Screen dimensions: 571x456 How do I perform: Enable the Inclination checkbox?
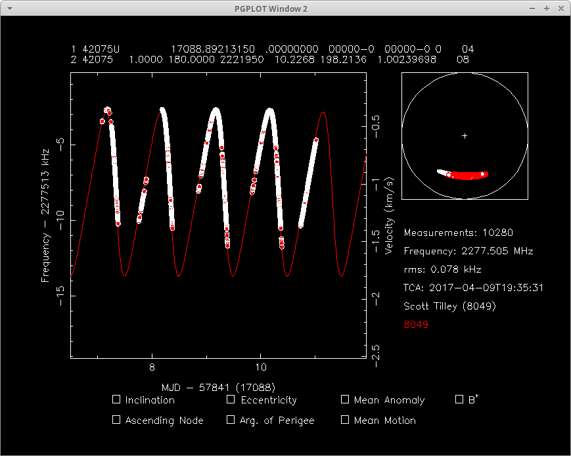[116, 399]
